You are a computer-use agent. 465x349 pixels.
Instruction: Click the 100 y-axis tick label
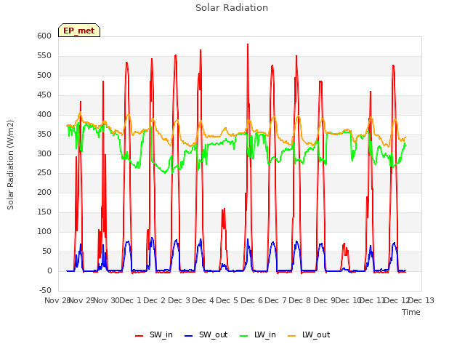click(x=44, y=231)
